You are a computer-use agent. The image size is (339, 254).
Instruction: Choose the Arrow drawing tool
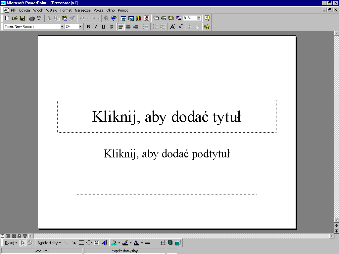pyautogui.click(x=74, y=243)
